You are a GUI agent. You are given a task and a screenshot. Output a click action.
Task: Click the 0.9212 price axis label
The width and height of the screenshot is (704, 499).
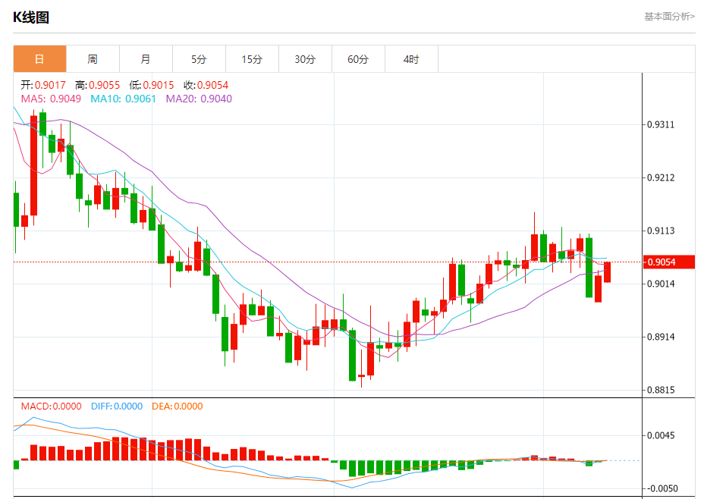click(x=661, y=177)
